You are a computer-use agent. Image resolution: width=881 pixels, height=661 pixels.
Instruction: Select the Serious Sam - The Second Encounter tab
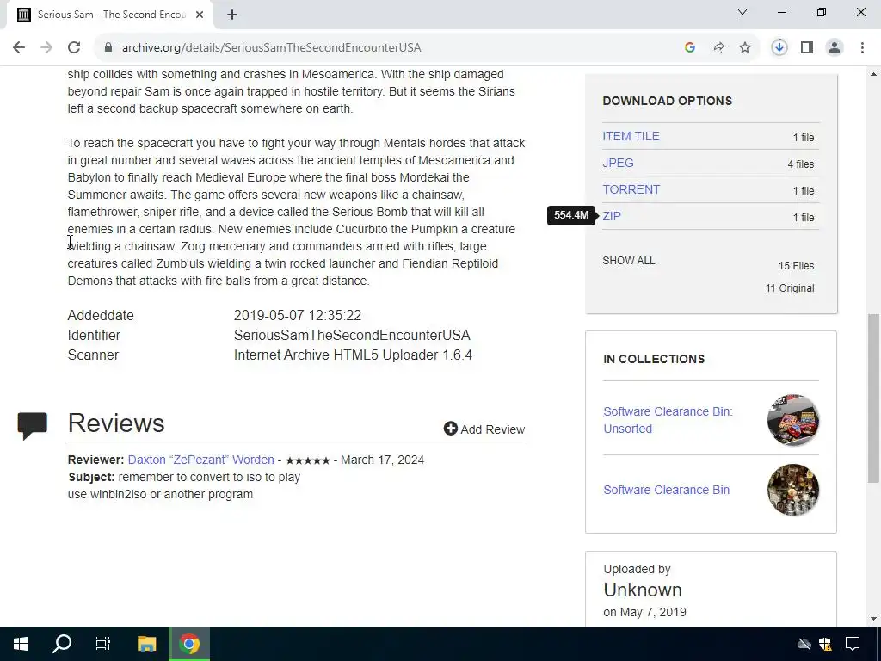click(x=110, y=15)
